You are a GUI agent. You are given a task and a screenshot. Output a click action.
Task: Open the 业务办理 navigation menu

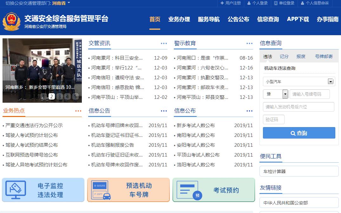click(179, 19)
